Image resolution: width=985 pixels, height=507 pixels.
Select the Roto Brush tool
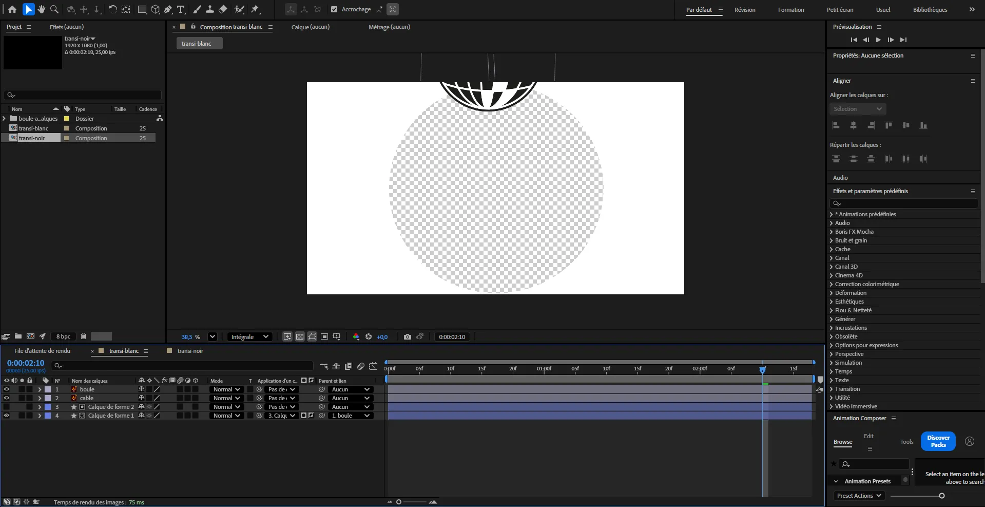[239, 9]
